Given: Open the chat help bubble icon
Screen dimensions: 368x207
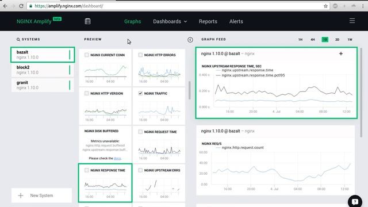Looking at the screenshot, I should tap(355, 201).
